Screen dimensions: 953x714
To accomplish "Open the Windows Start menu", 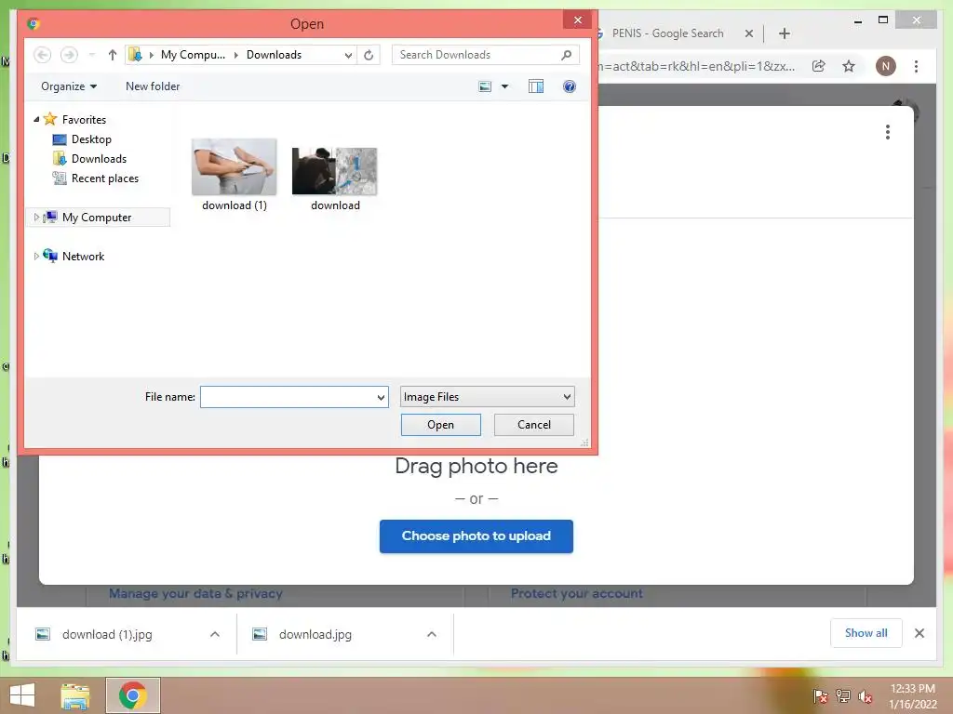I will point(22,695).
